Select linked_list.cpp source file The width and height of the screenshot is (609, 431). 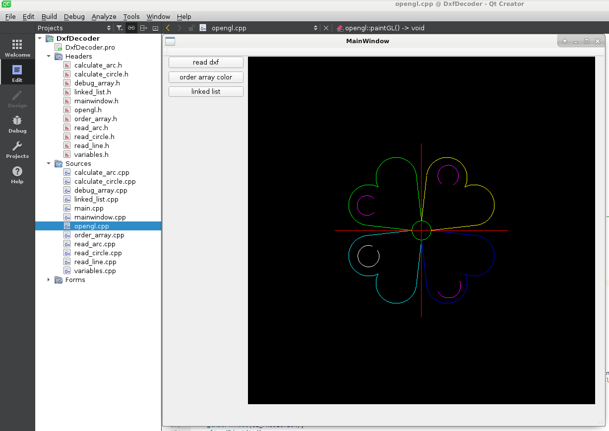pos(96,199)
